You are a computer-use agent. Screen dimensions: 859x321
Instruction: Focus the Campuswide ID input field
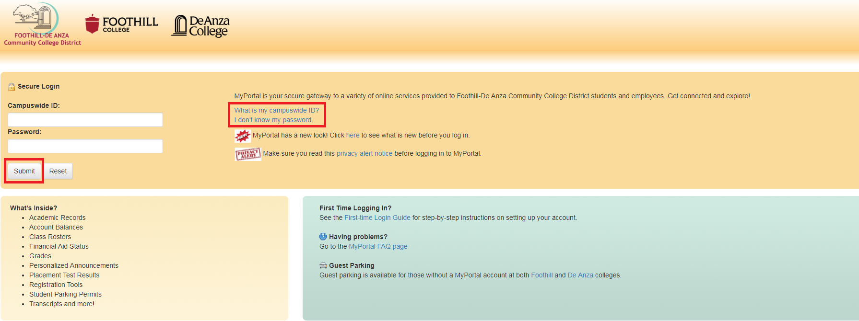(85, 120)
